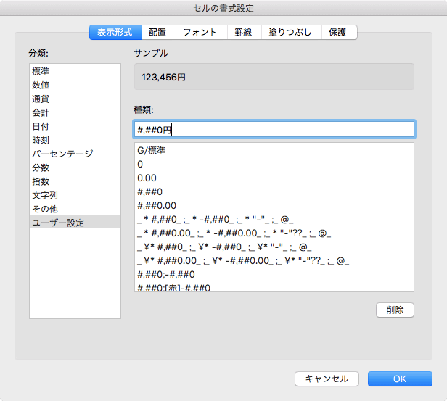Choose 通貨 category
The width and height of the screenshot is (447, 401).
(x=75, y=99)
